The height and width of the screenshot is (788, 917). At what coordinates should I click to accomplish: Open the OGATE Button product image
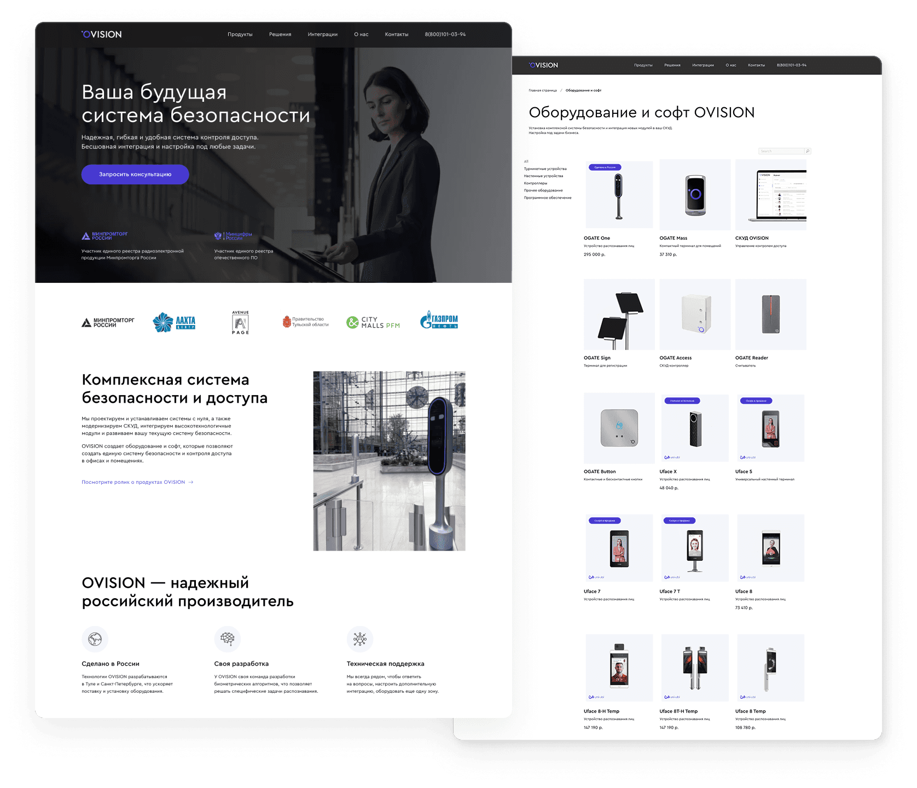click(619, 428)
